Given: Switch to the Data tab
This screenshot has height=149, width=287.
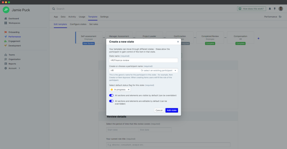Looking at the screenshot, I should 63,17.
